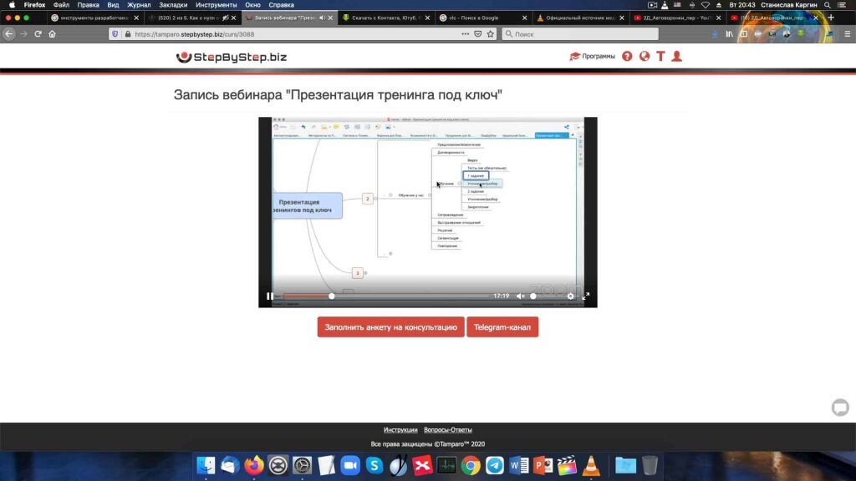Close the 'vlc - Поиск в Google' tab
Screen dimensions: 856x481
click(525, 18)
